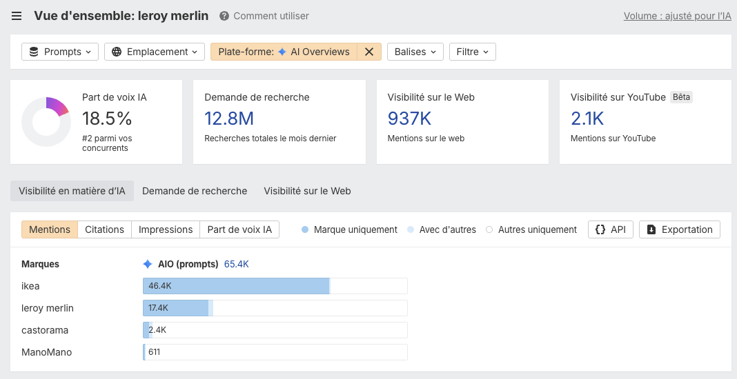Click the globe icon on Emplacement

coord(117,52)
